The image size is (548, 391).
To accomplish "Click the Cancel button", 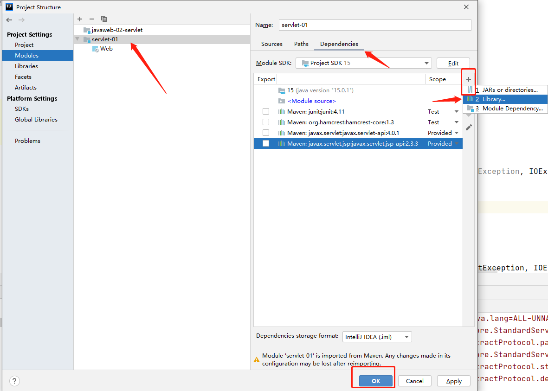I will [x=414, y=381].
